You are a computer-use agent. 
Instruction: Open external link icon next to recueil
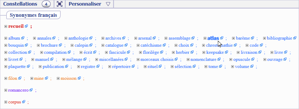26,26
